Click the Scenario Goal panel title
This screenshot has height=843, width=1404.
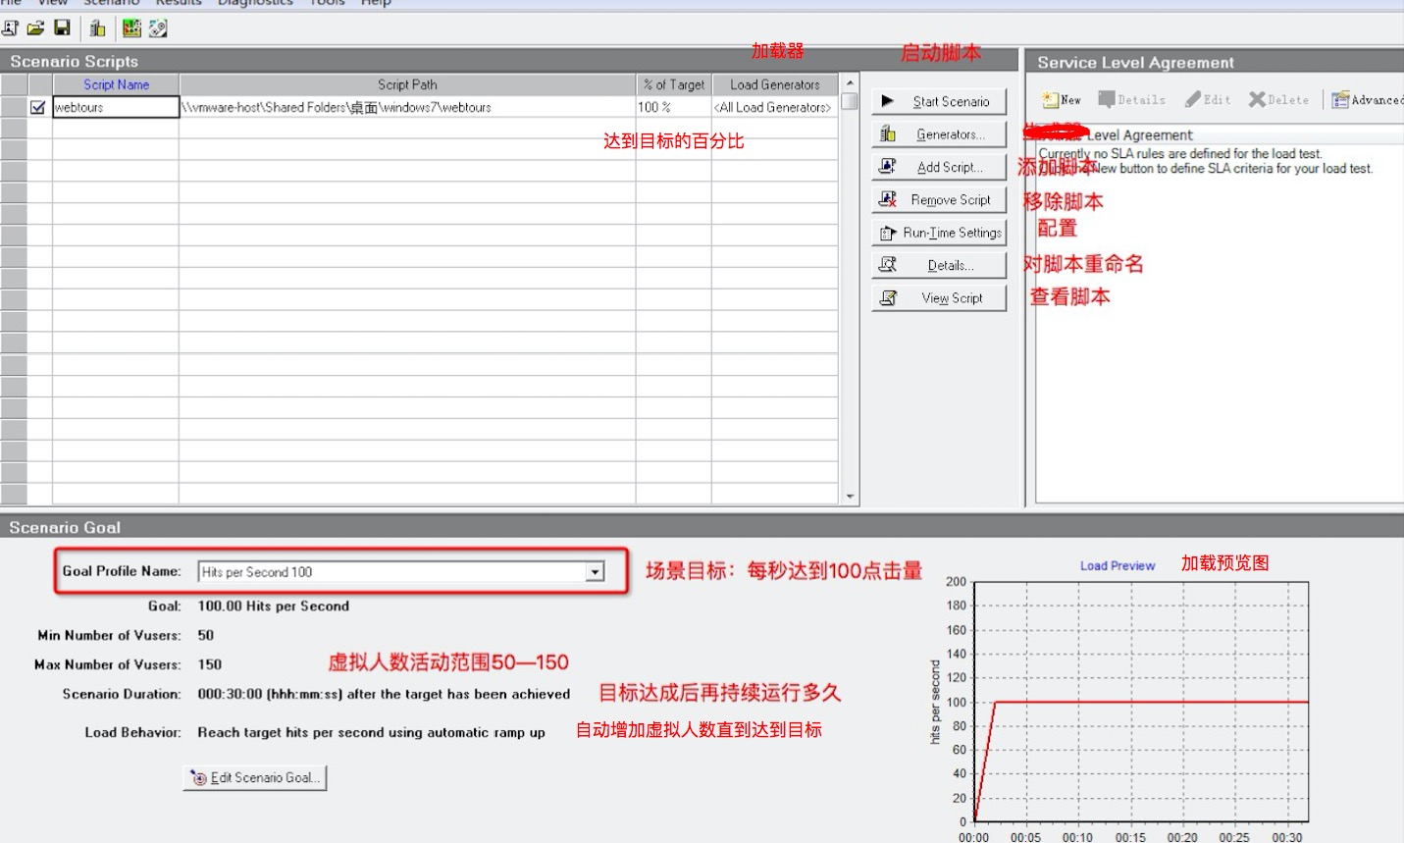coord(65,527)
